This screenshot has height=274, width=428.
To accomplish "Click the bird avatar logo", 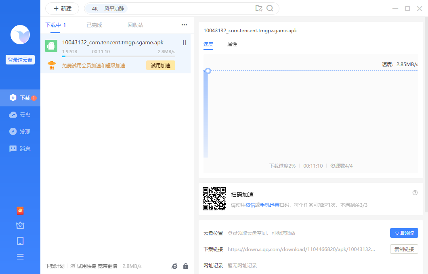I will coord(20,35).
